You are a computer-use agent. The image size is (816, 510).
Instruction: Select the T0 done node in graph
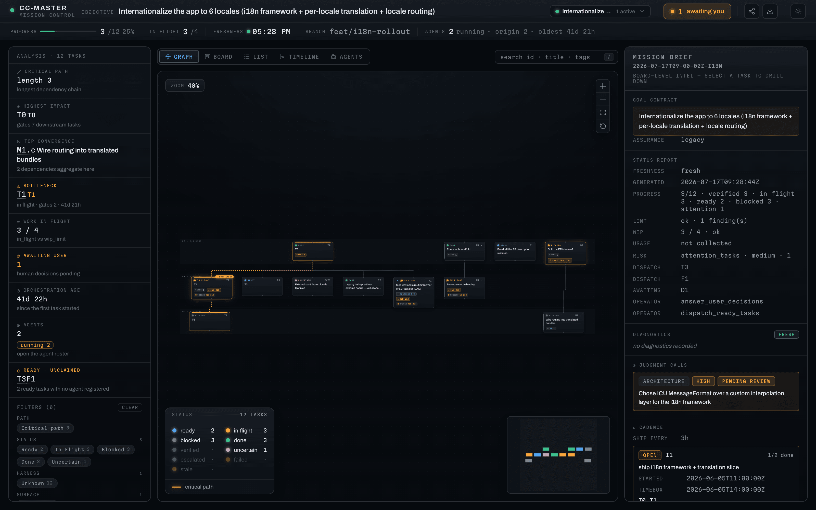[x=313, y=251]
